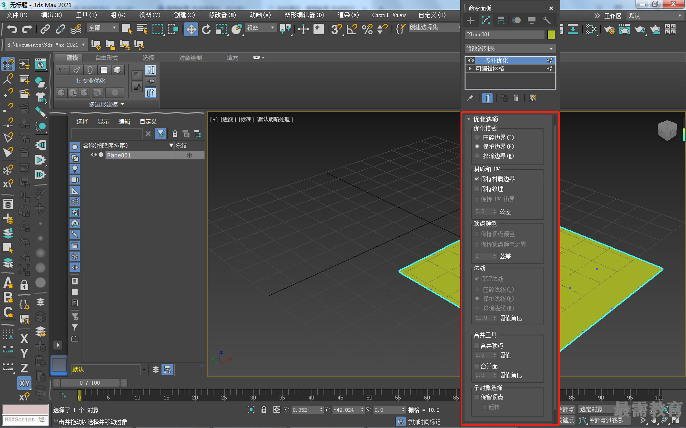
Task: Toggle 保持材质边界 checkbox
Action: (x=477, y=179)
